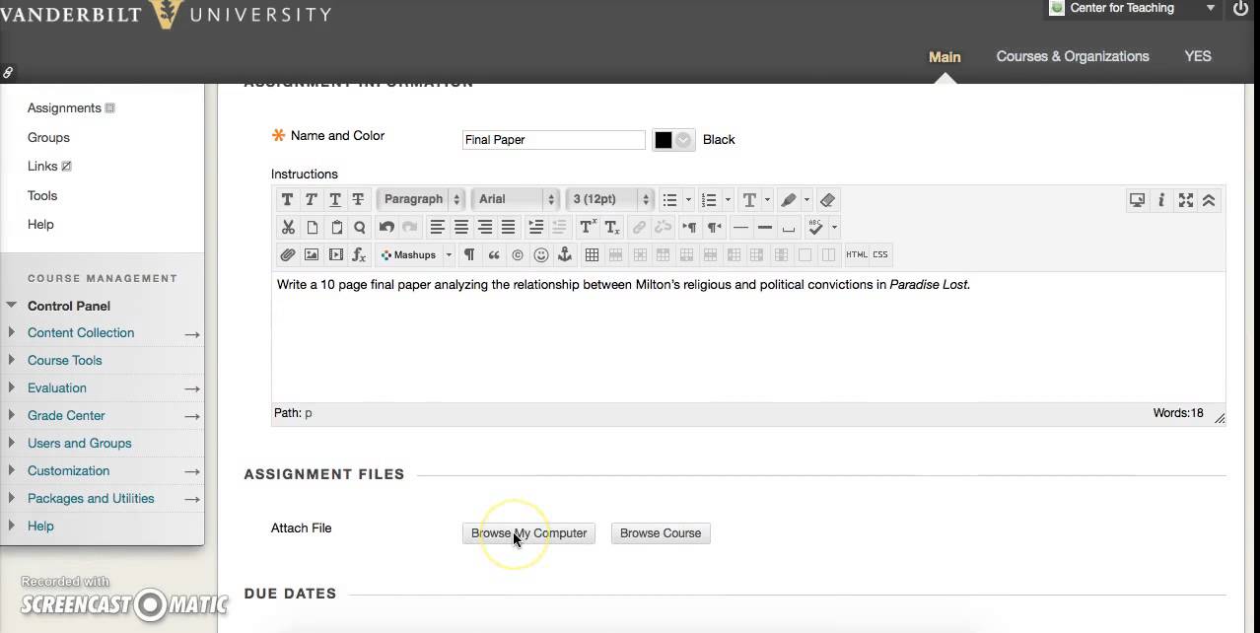Click the highlight color marker icon
This screenshot has height=633, width=1260.
789,199
